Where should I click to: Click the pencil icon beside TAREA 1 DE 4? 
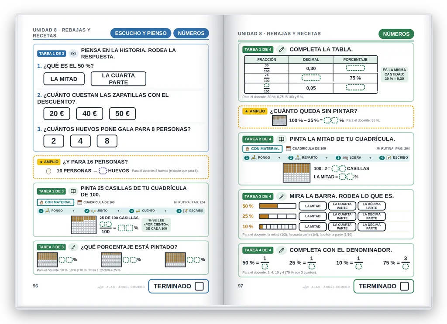282,50
